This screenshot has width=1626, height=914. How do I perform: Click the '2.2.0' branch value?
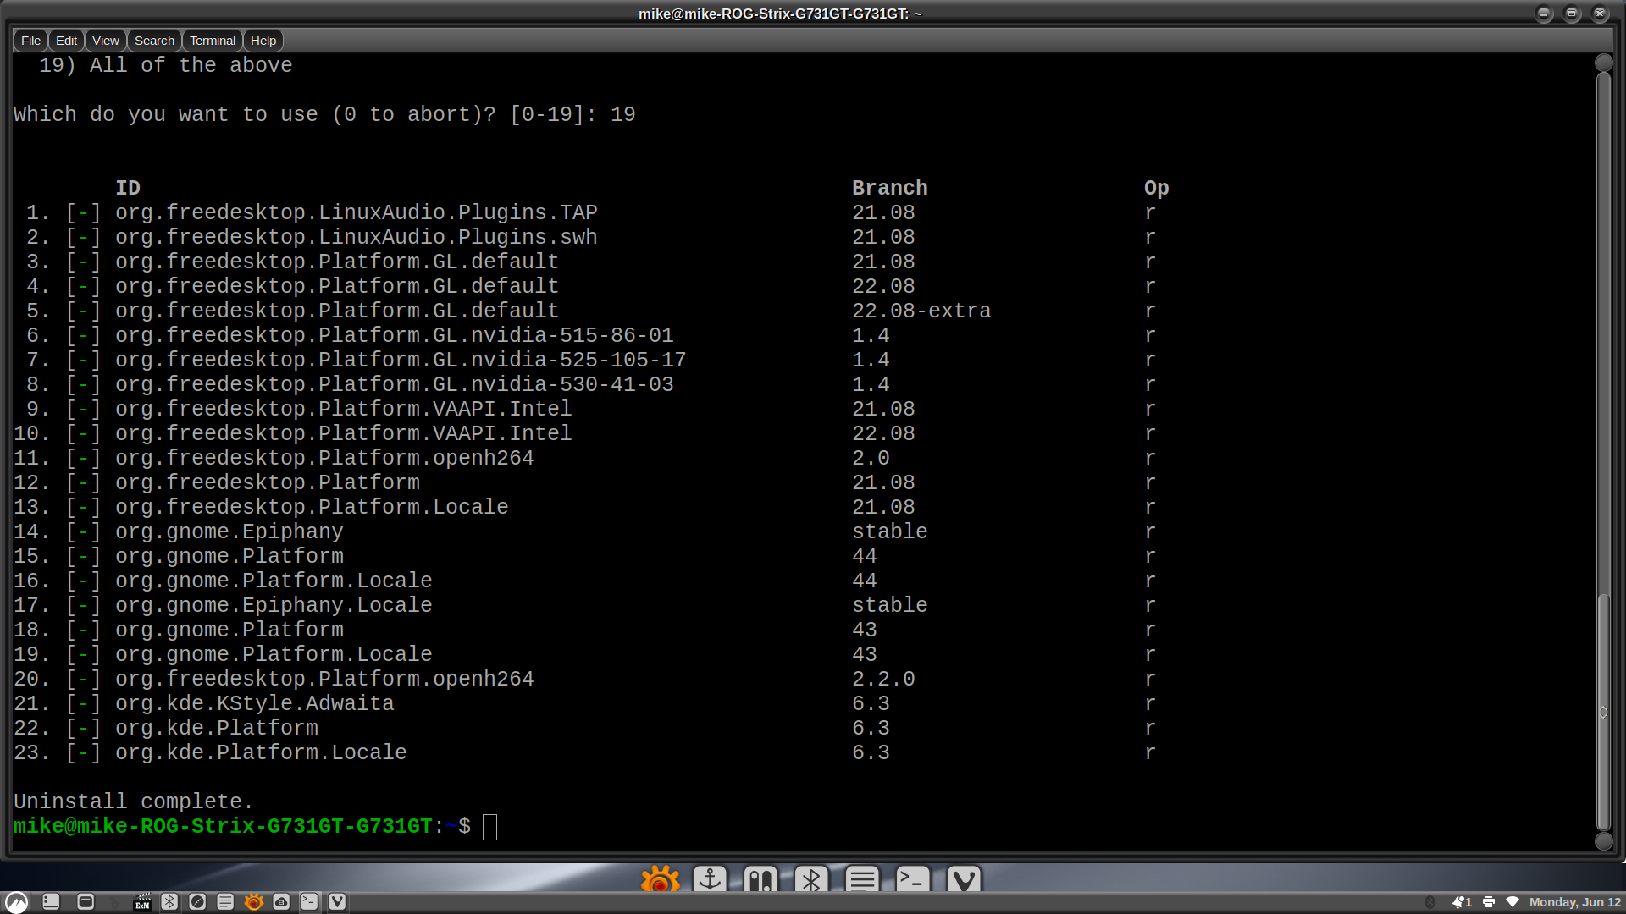(x=883, y=679)
